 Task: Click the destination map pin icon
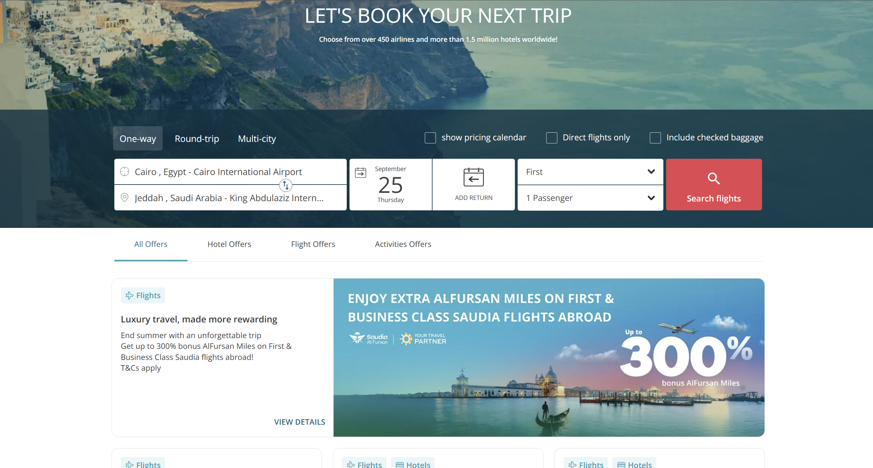125,197
